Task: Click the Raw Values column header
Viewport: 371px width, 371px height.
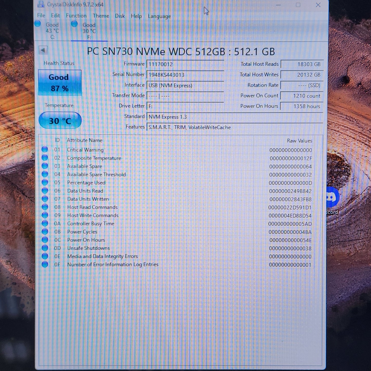Action: [x=299, y=141]
